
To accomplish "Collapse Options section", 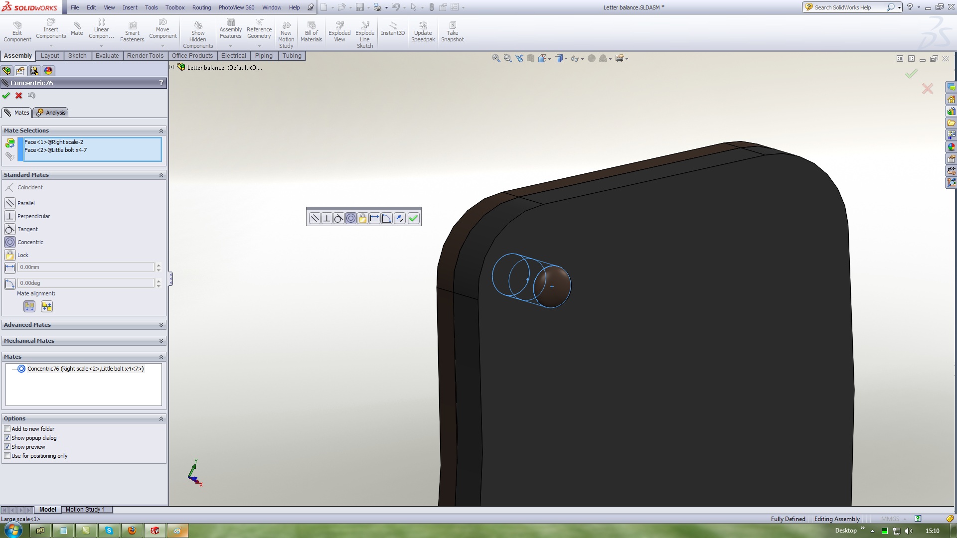I will coord(161,418).
